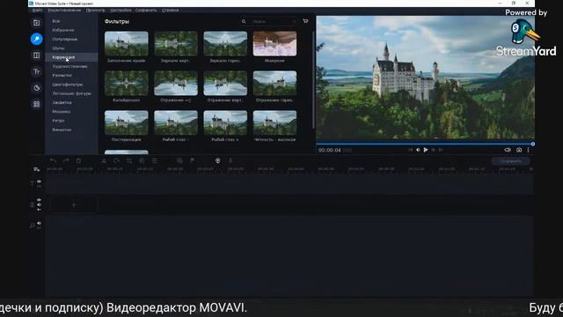The height and width of the screenshot is (317, 563).
Task: Click the Filters panel vertical scrollbar
Action: tap(313, 80)
